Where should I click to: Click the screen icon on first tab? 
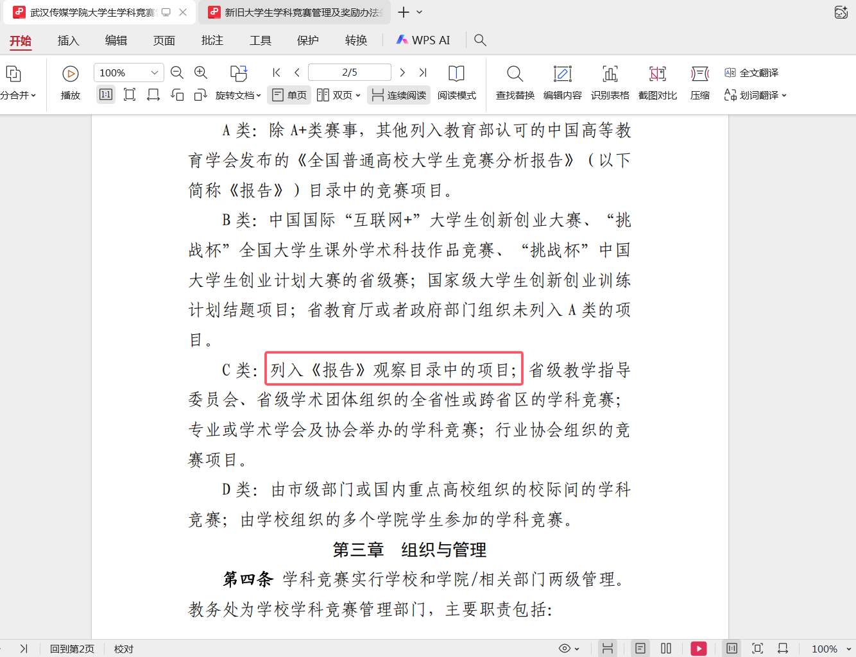(x=166, y=12)
